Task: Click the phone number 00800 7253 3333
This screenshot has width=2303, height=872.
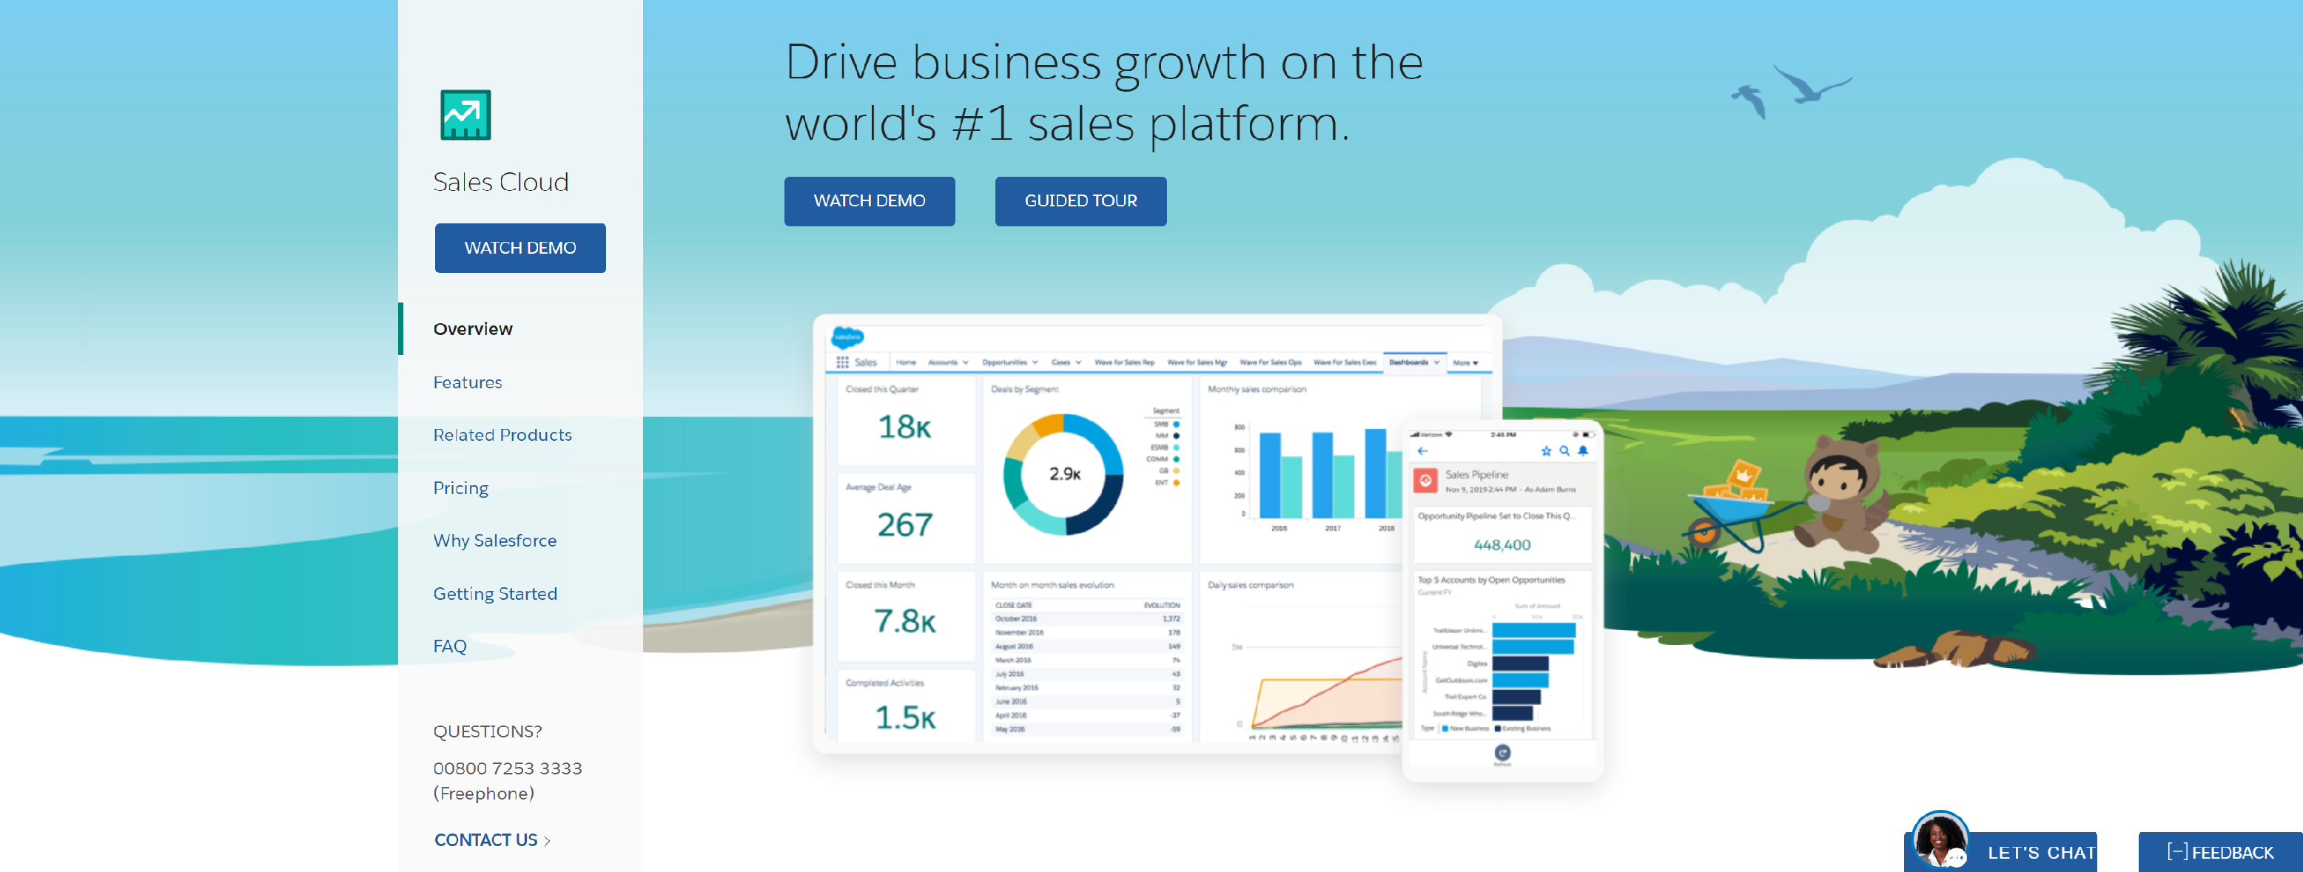Action: coord(508,768)
